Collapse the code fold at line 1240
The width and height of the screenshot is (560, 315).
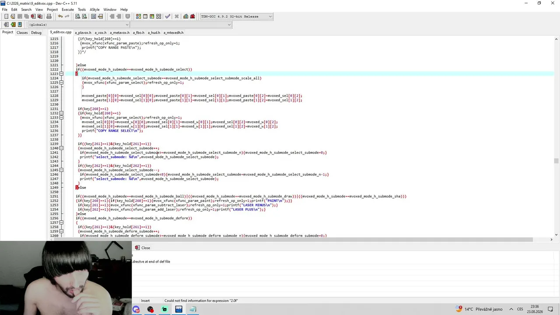tap(61, 148)
